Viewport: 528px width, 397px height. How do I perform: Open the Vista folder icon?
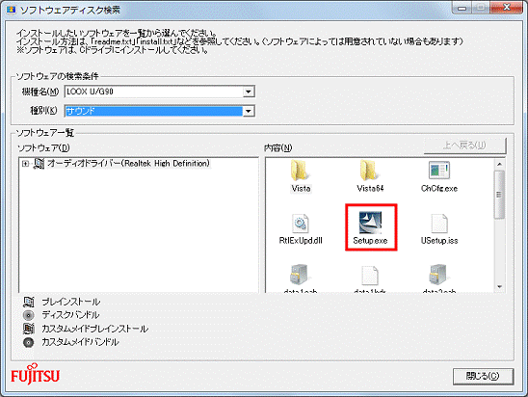click(x=300, y=171)
